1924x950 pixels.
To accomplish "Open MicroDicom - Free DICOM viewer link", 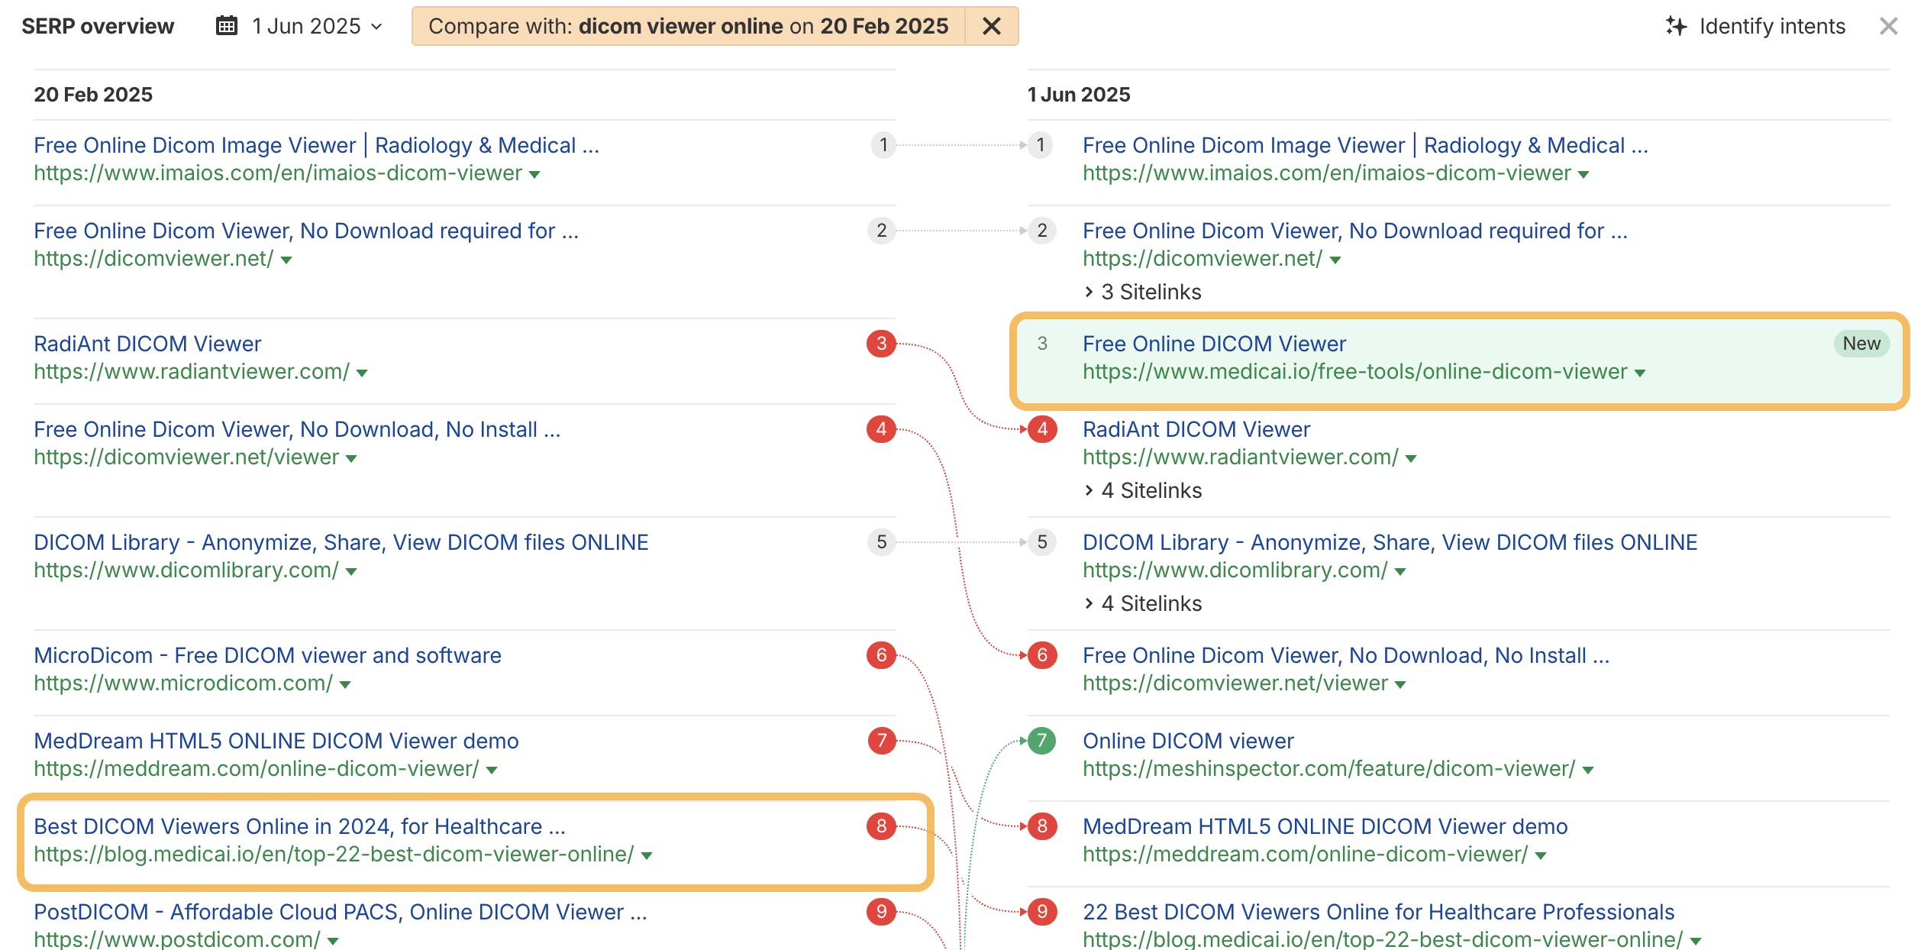I will coord(267,655).
